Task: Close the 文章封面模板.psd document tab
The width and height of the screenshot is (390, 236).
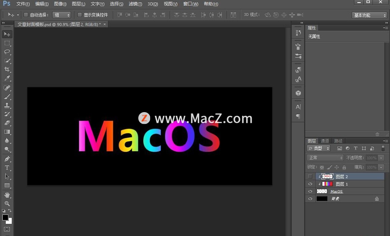Action: coord(105,24)
